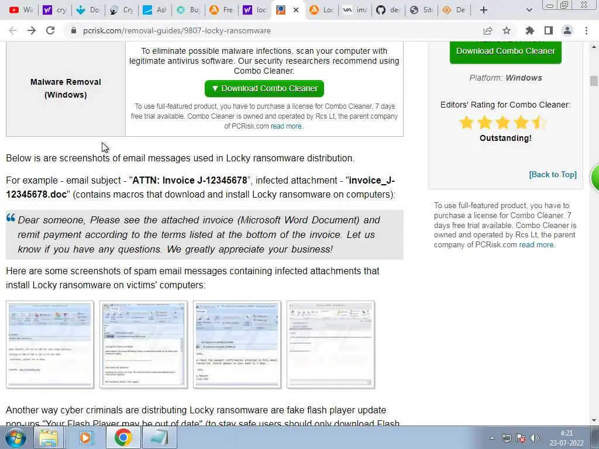Open first spam email screenshot thumbnail

(x=50, y=344)
